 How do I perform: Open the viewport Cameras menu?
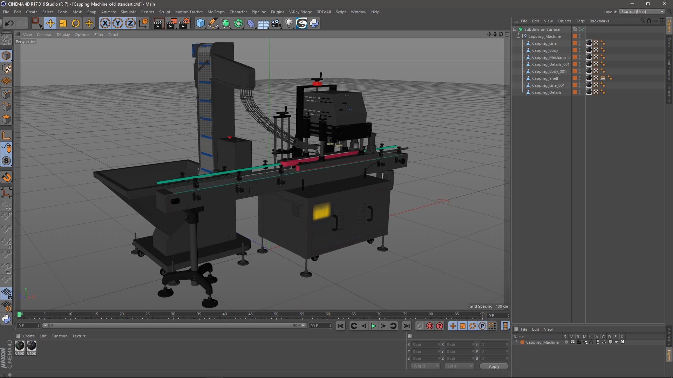(x=44, y=35)
